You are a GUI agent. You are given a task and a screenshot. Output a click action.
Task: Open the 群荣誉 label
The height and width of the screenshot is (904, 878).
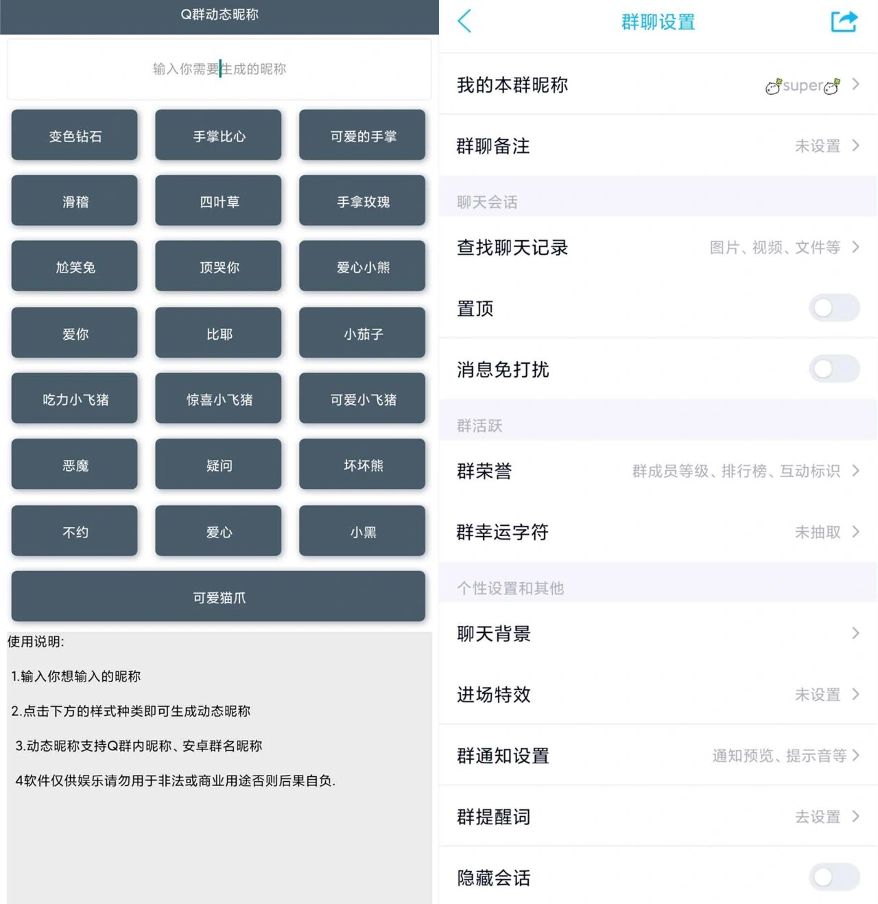pos(484,472)
